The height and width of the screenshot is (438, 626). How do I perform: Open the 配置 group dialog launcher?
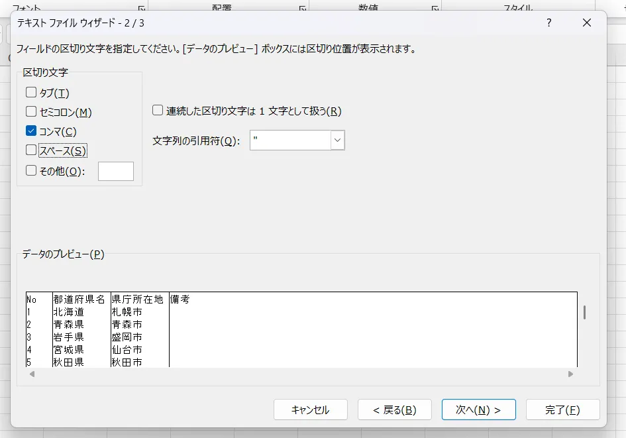[x=302, y=9]
